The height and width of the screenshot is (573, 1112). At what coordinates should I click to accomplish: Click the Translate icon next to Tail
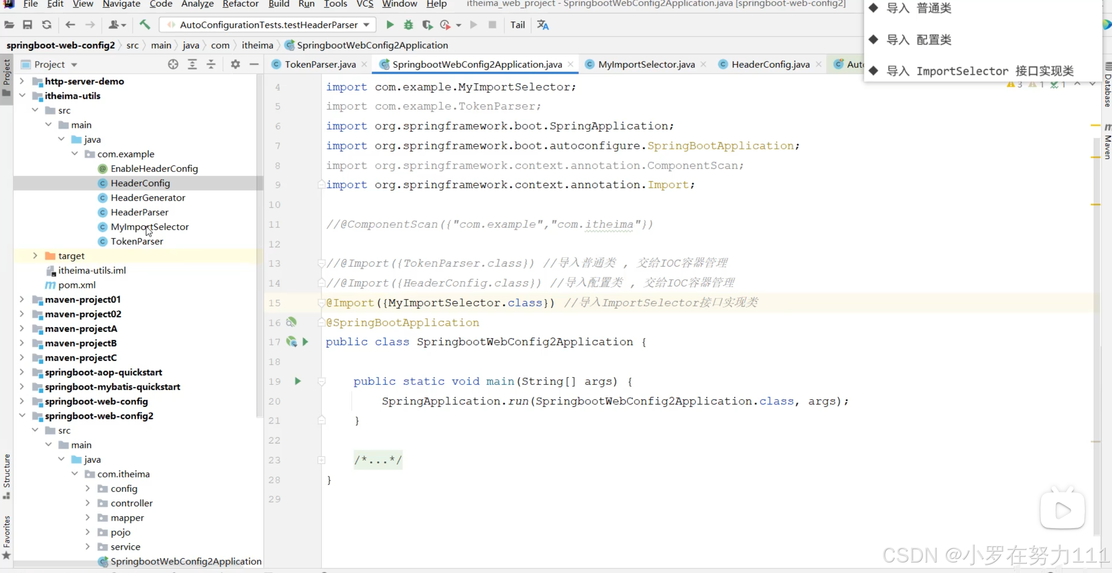click(x=543, y=25)
